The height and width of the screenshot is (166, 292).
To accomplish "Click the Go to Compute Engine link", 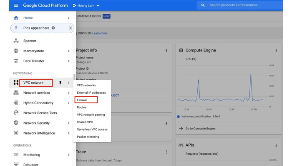I will click(200, 128).
